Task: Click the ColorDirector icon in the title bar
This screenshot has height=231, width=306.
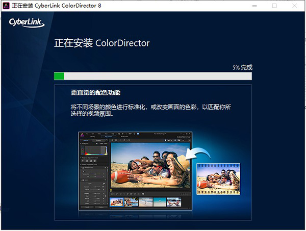Action: [x=7, y=6]
